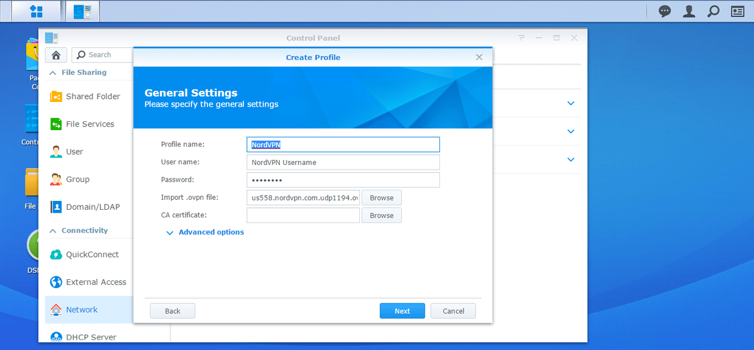Screen dimensions: 754x350
Task: Expand third chevron in Control Panel pane
Action: [570, 159]
